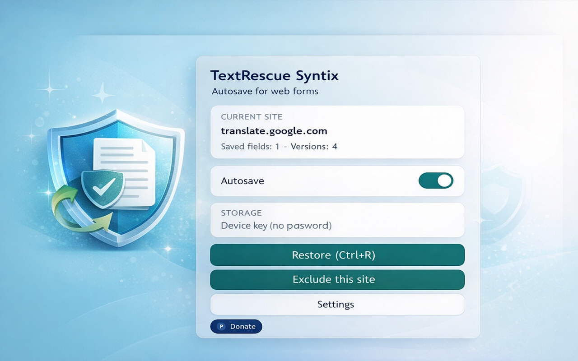Screen dimensions: 578x361
Task: Click the TextRescue Syntix title
Action: pos(275,75)
